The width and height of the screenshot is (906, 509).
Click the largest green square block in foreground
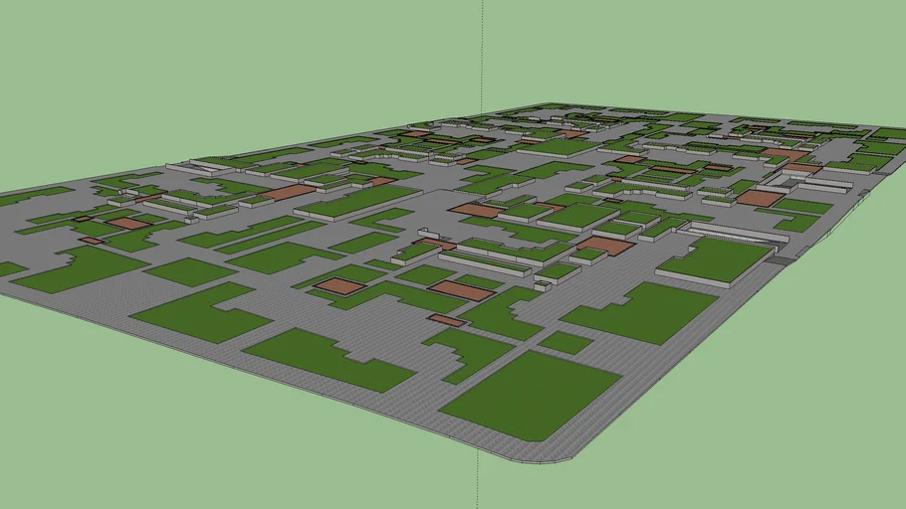pyautogui.click(x=531, y=394)
